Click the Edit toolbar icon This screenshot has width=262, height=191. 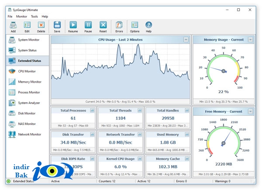[27, 25]
